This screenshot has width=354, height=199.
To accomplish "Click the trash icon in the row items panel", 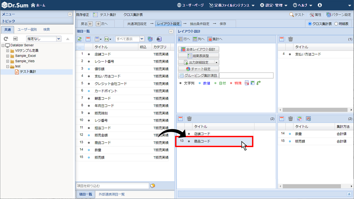I will click(189, 119).
